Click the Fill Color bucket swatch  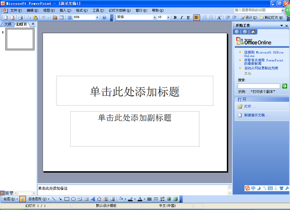[x=121, y=199]
